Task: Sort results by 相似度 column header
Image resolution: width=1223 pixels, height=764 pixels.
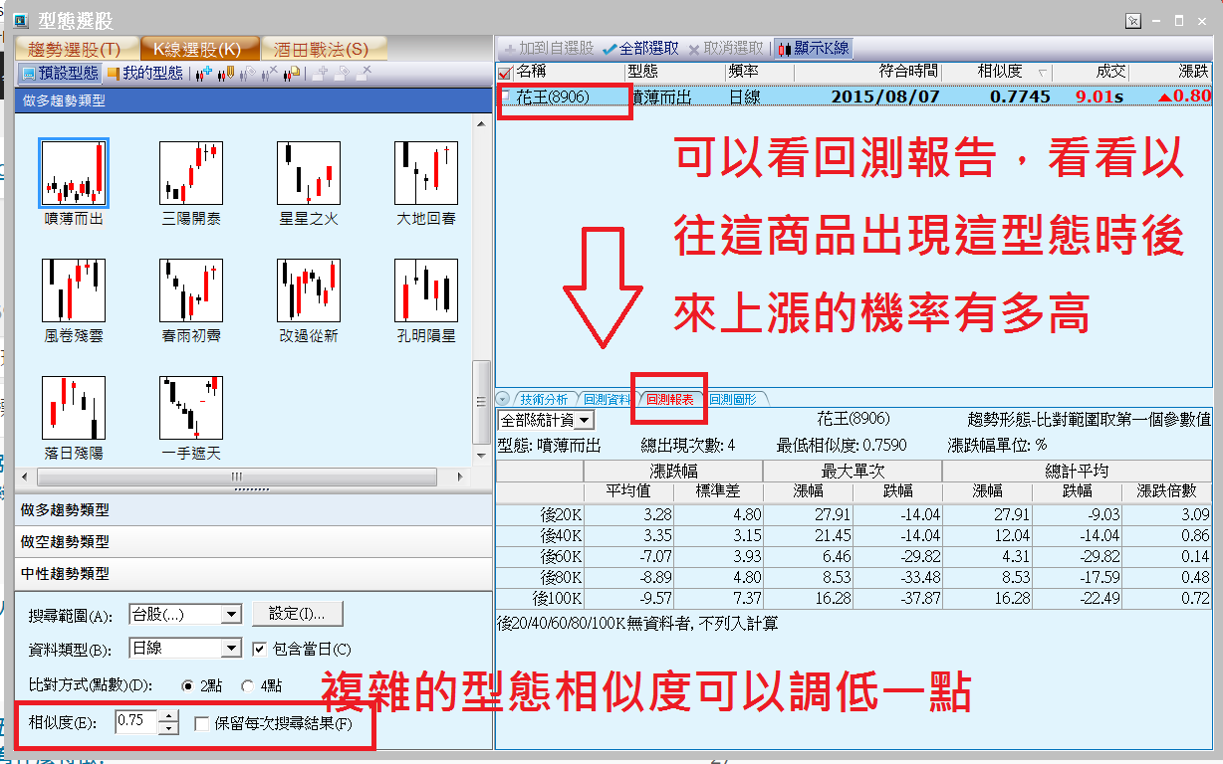Action: [999, 72]
